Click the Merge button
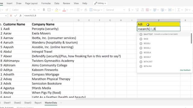This screenshot has height=108, width=193. pyautogui.click(x=95, y=10)
